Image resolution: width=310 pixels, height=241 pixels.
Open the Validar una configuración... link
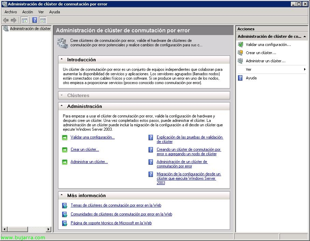pos(93,137)
